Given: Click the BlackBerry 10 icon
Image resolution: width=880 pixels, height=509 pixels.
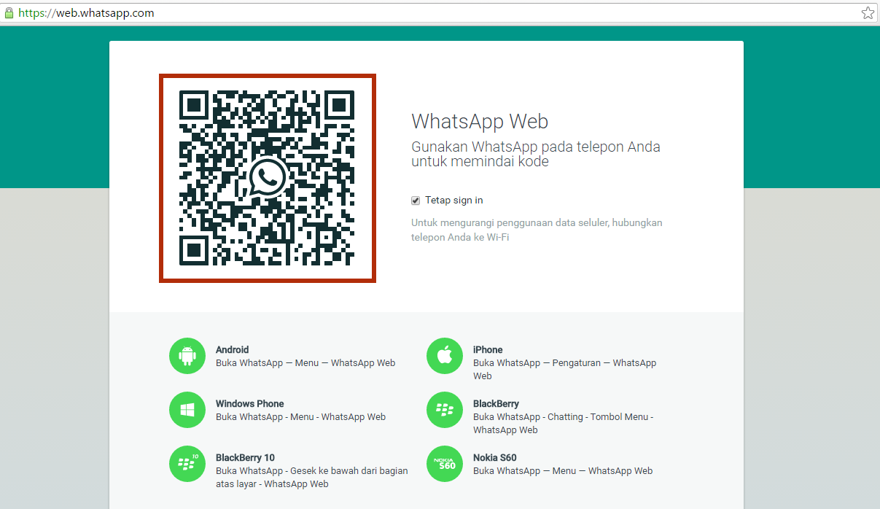Looking at the screenshot, I should point(187,464).
